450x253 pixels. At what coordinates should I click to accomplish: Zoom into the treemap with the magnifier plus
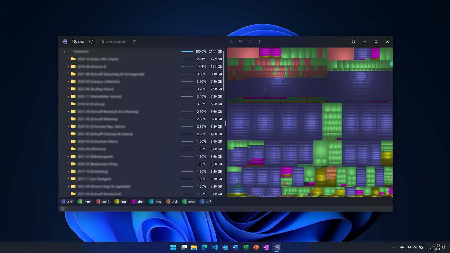[241, 41]
